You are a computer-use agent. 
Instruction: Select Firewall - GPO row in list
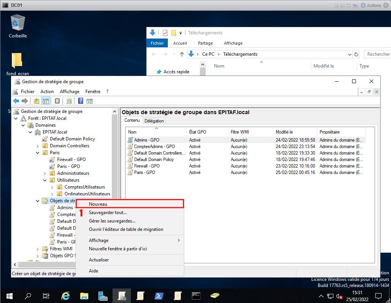[x=147, y=166]
